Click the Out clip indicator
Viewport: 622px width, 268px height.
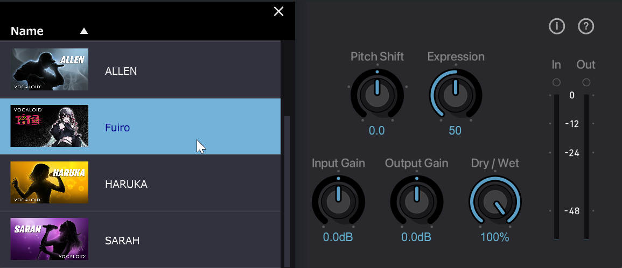[x=586, y=82]
